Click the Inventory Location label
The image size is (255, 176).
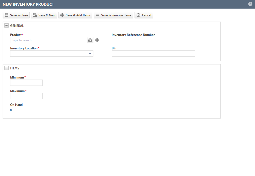[24, 48]
